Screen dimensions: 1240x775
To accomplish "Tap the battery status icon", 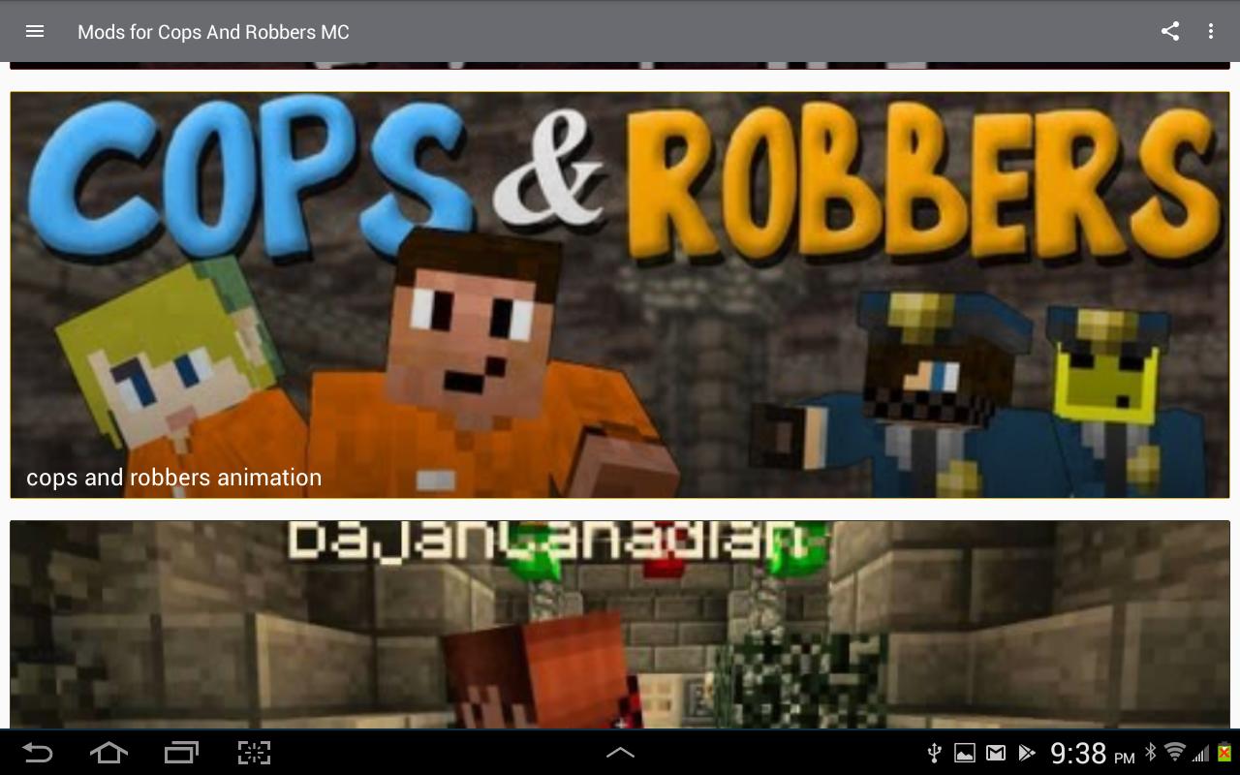I will (1224, 752).
